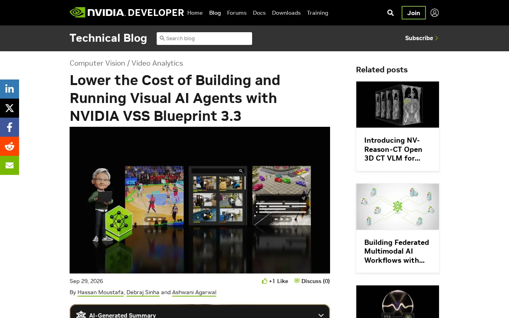Open the Downloads menu item
Screen dimensions: 509x318
point(286,13)
